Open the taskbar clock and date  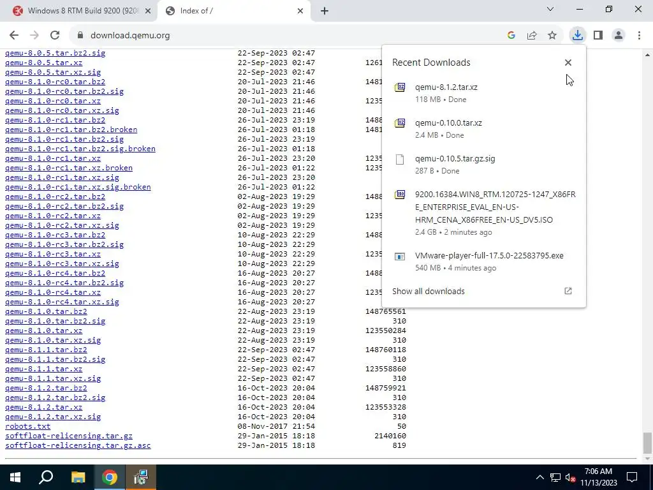pyautogui.click(x=598, y=477)
